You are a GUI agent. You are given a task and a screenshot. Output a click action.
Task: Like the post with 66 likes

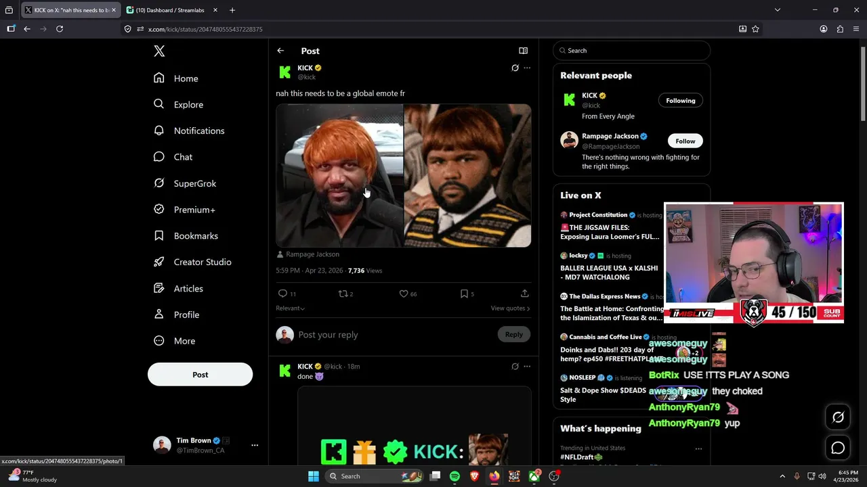pyautogui.click(x=403, y=294)
